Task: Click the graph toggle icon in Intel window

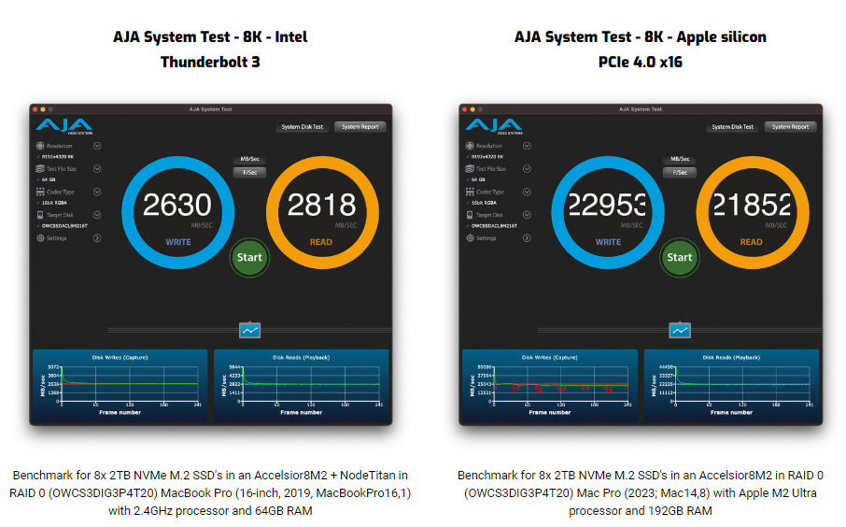Action: 250,330
